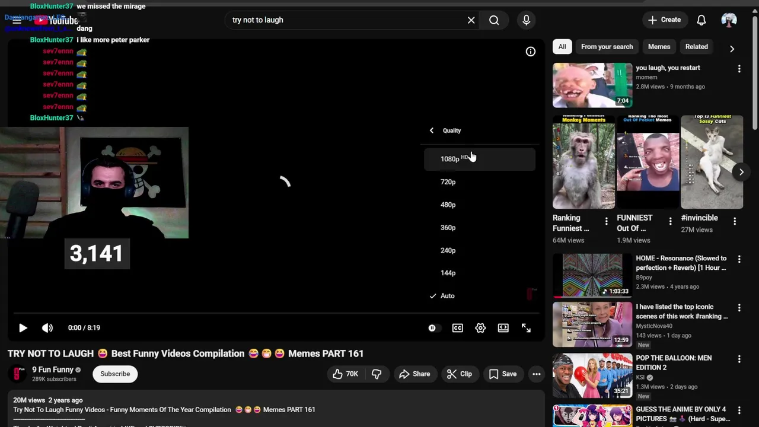Click the search magnifier icon
Viewport: 759px width, 427px height.
pos(494,20)
